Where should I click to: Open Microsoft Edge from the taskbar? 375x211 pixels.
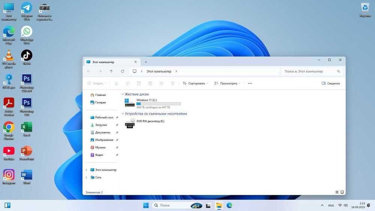pyautogui.click(x=229, y=205)
